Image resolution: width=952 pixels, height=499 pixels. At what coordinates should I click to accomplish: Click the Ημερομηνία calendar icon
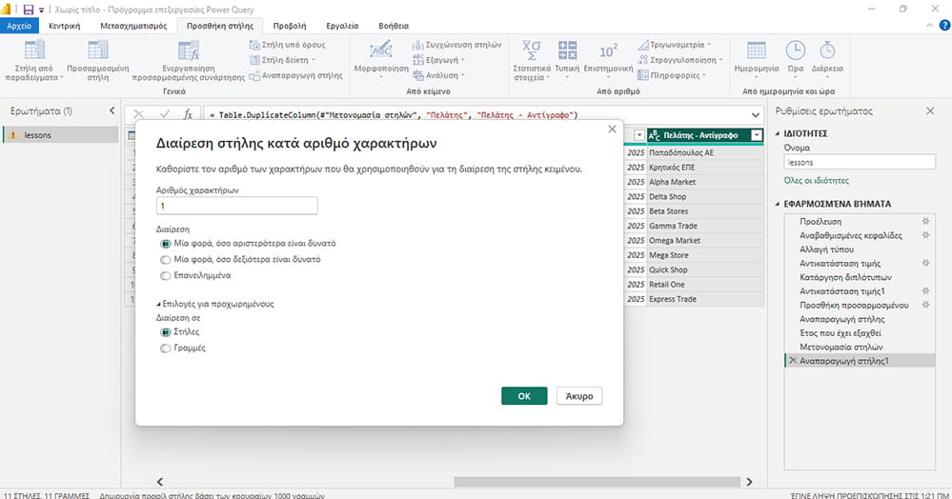756,50
